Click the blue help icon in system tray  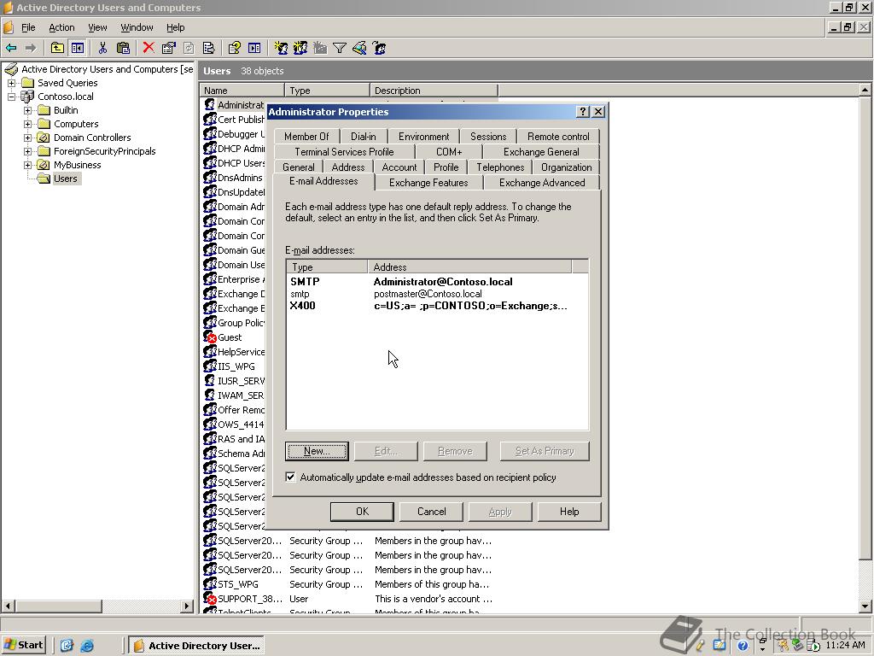(743, 646)
